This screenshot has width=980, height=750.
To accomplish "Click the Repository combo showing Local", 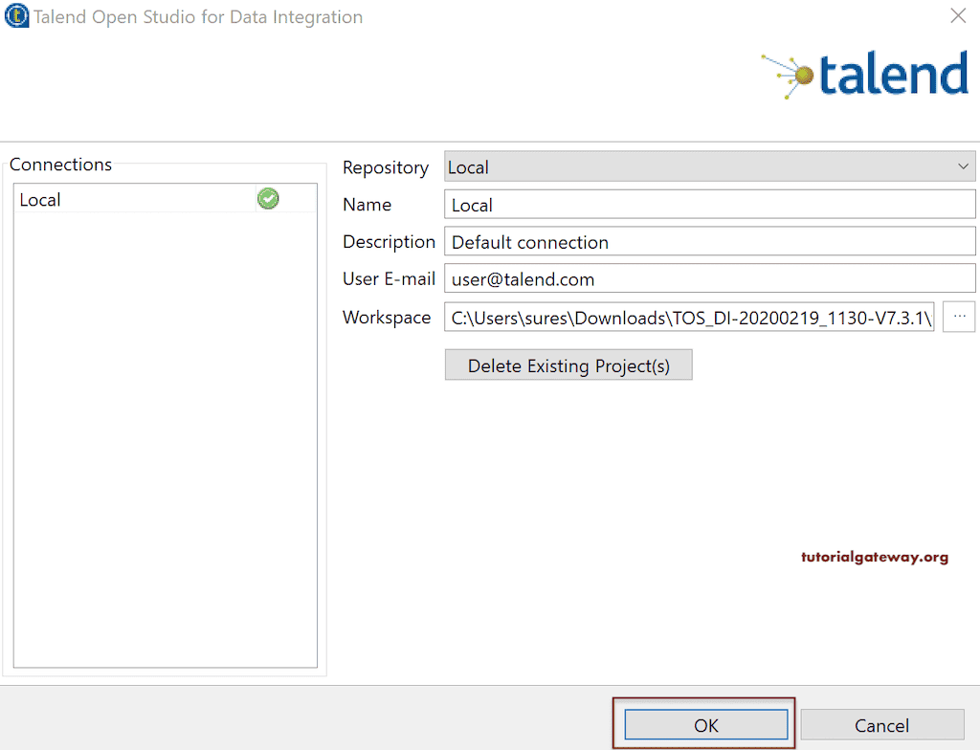I will pos(670,166).
